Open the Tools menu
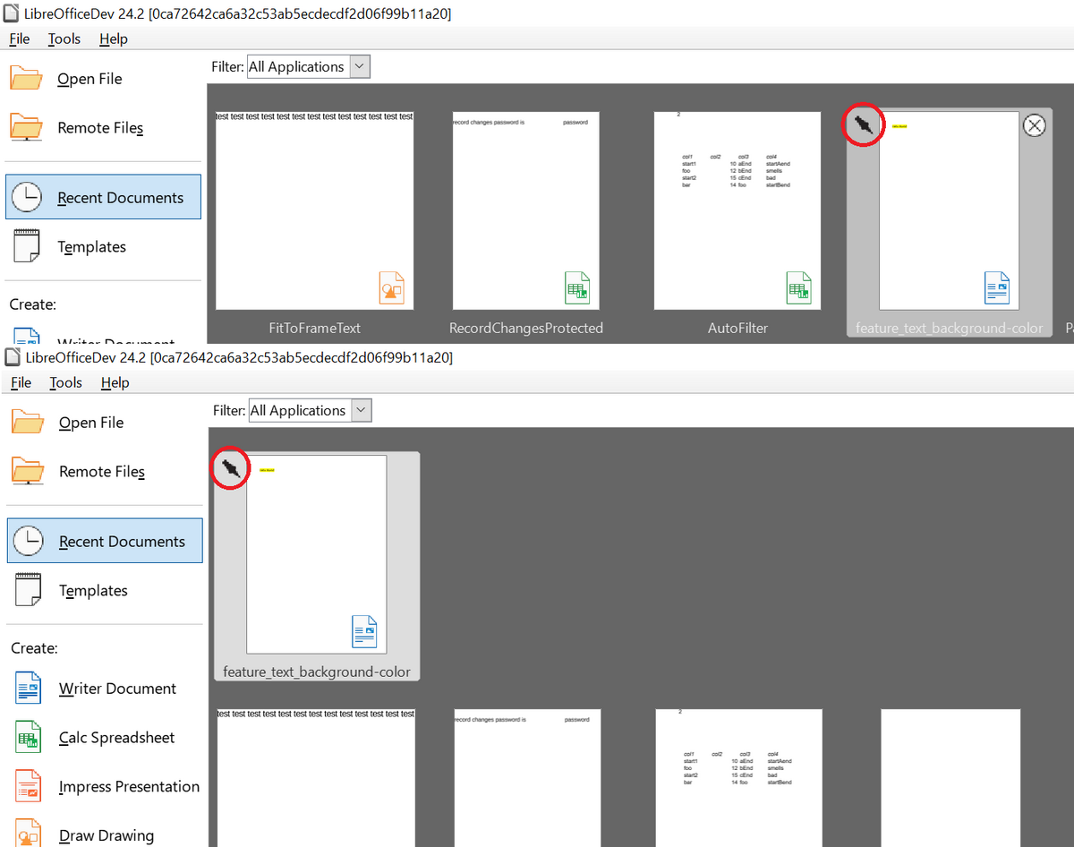The width and height of the screenshot is (1074, 847). 64,38
